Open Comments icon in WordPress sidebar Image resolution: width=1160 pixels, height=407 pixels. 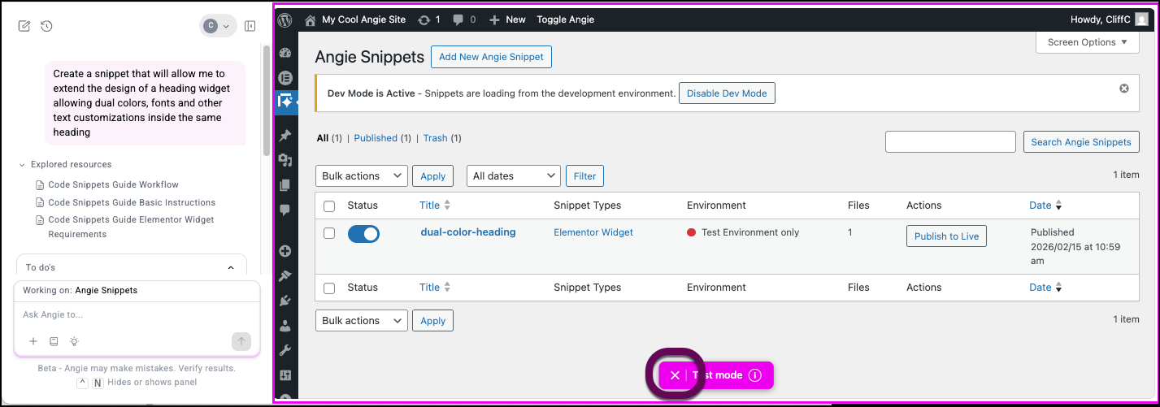[x=285, y=210]
